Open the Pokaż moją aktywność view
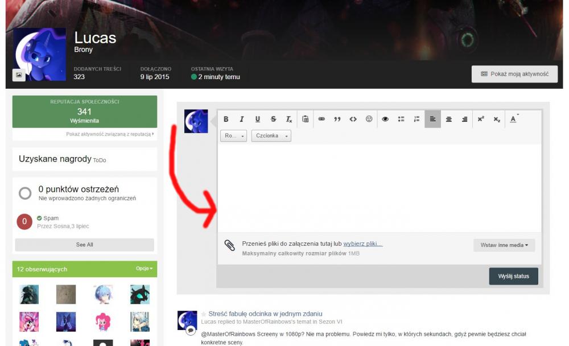Screen dimensions: 569x346 click(514, 74)
